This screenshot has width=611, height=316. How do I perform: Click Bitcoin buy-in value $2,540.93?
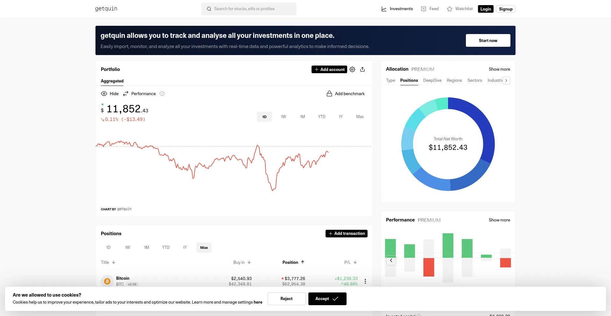pyautogui.click(x=242, y=279)
